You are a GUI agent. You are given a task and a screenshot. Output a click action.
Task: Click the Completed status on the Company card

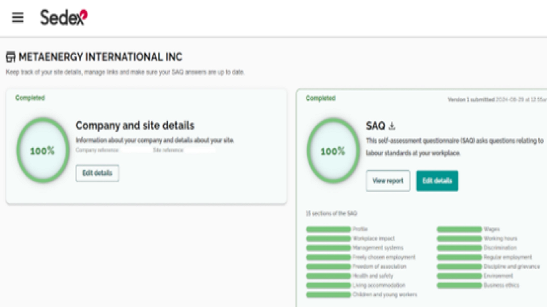click(30, 98)
